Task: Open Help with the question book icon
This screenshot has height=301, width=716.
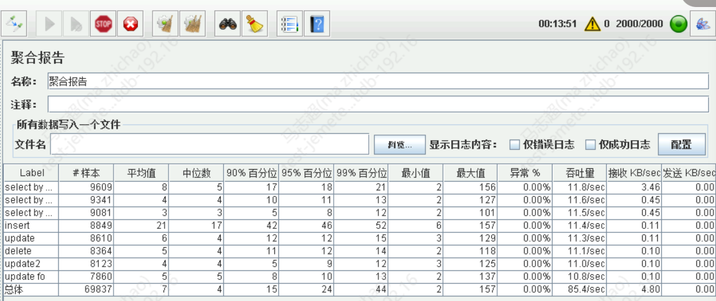Action: [x=317, y=24]
